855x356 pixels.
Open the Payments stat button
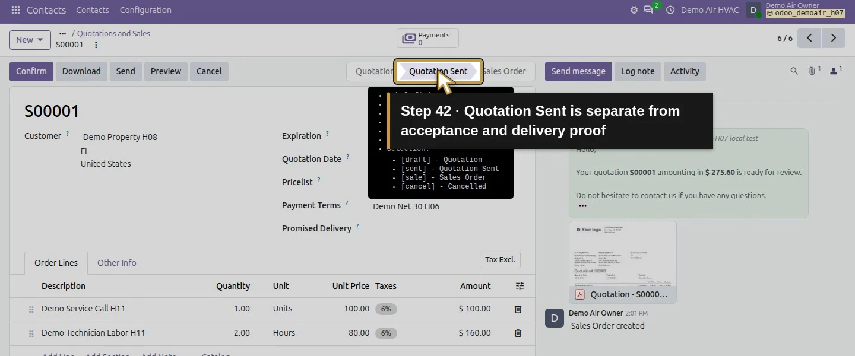tap(427, 39)
